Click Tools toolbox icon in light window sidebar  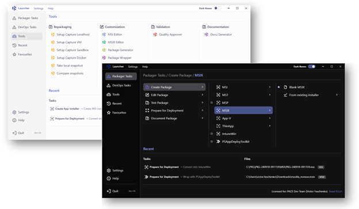click(x=14, y=36)
